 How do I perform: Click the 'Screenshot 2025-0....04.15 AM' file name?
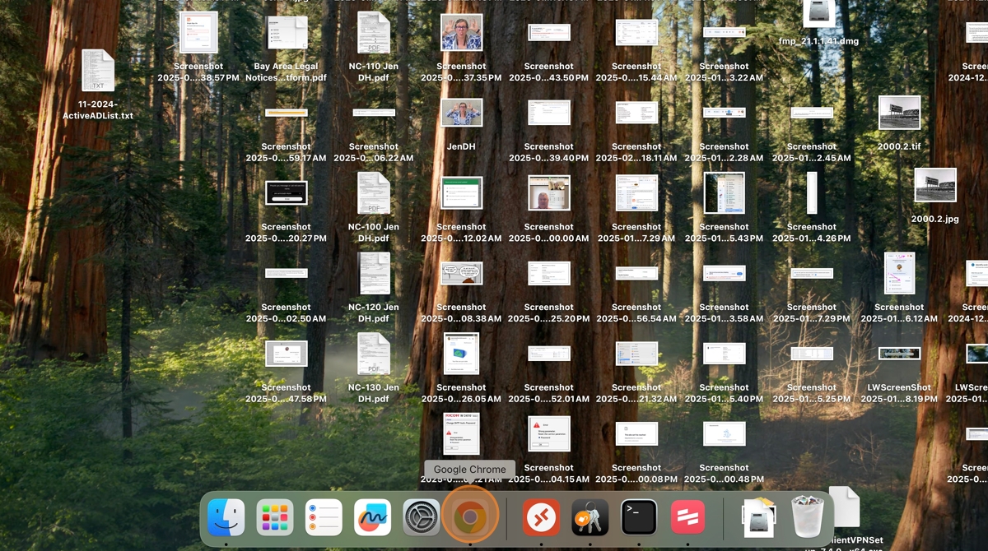(549, 473)
